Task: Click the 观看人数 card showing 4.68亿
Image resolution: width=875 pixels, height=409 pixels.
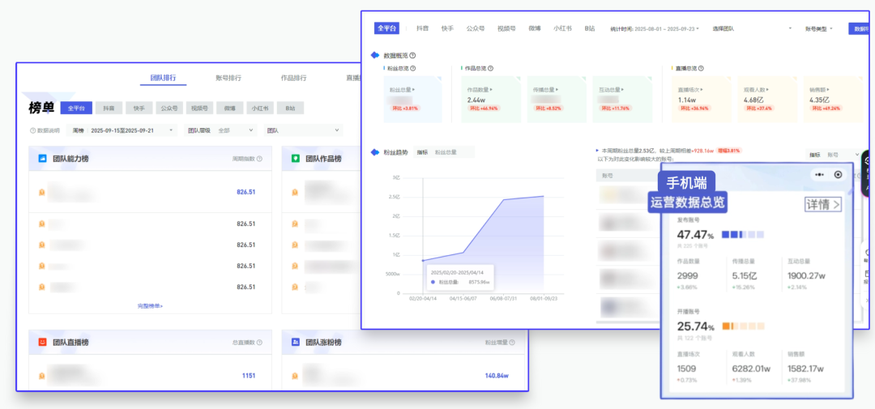Action: 766,100
